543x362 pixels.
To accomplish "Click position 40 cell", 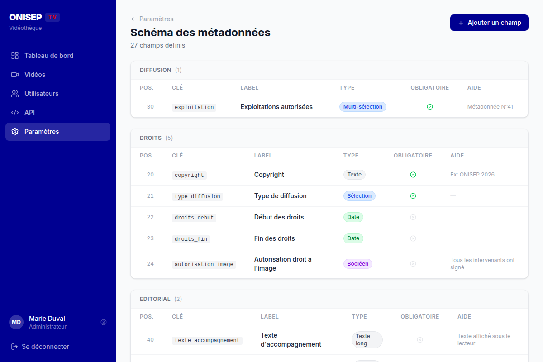I will click(150, 340).
